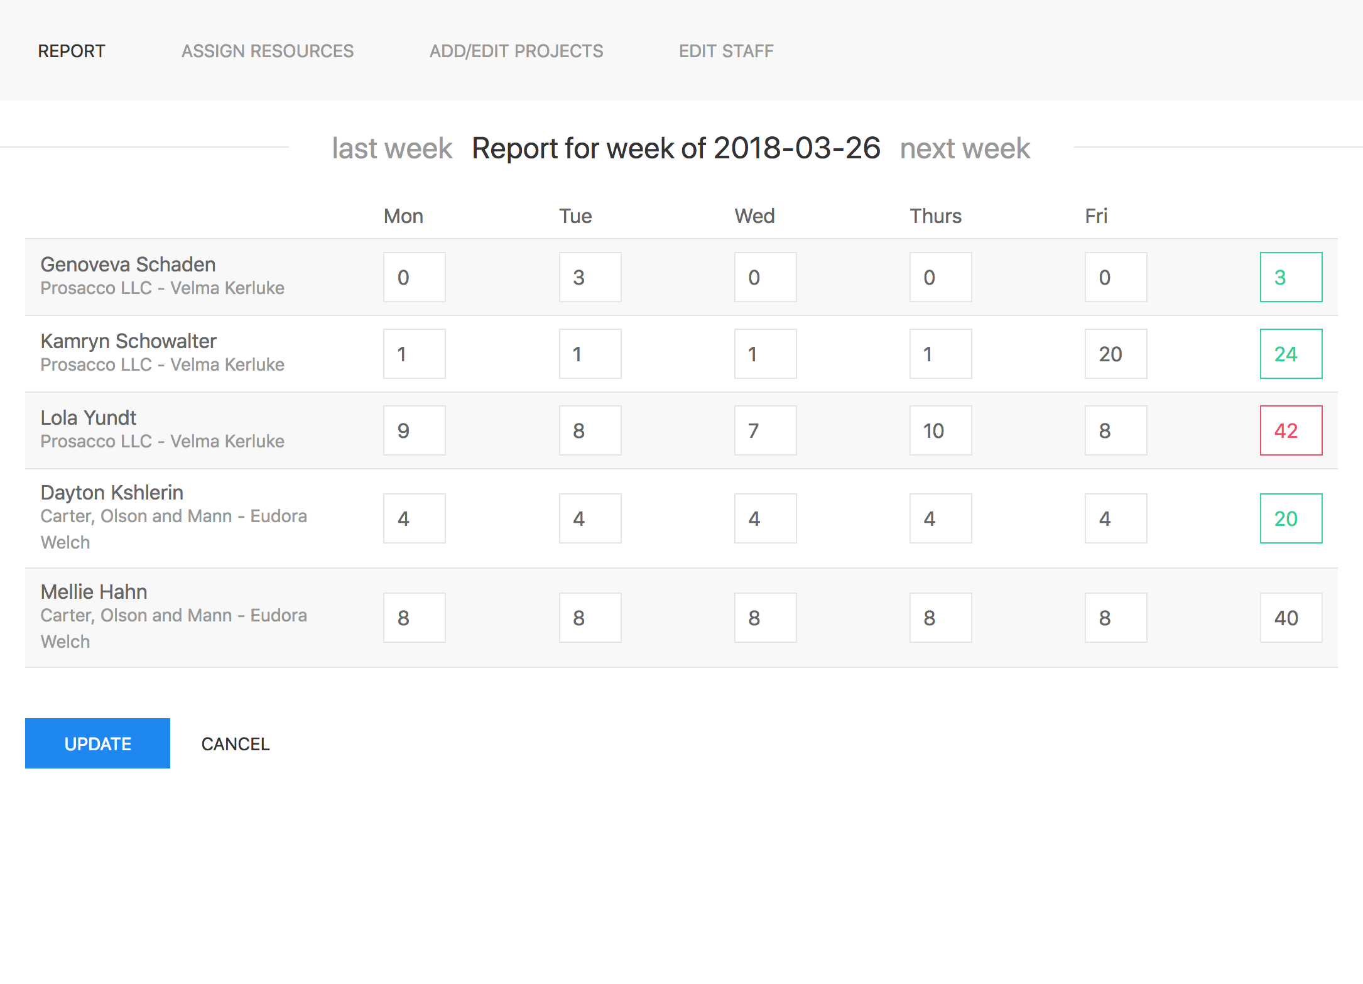Click project text under Mellie Hahn
Viewport: 1363px width, 984px height.
173,628
